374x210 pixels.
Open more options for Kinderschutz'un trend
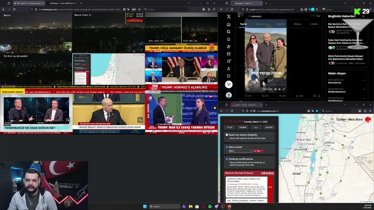point(364,89)
